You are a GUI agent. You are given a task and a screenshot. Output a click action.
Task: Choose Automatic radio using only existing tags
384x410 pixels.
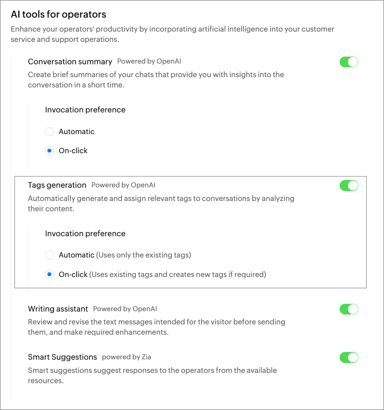[x=50, y=255]
